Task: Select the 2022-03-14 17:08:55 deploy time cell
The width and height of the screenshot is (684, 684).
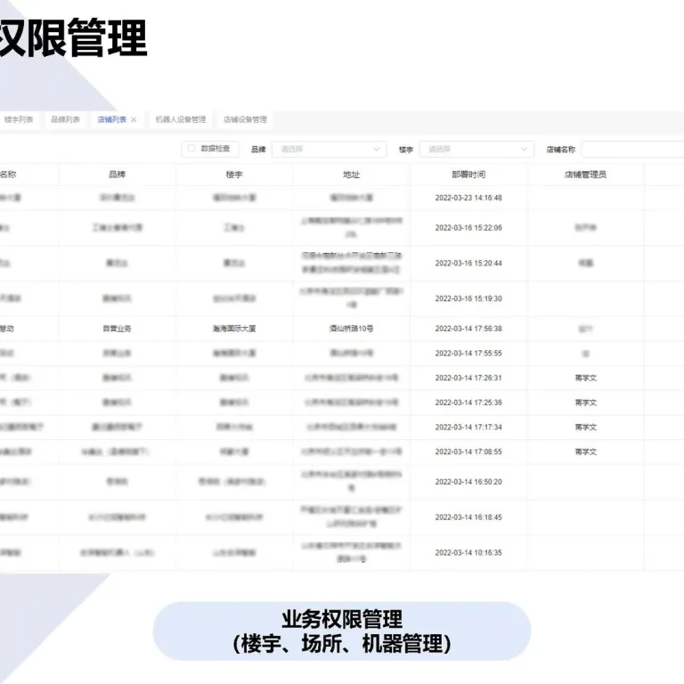Action: pos(468,452)
